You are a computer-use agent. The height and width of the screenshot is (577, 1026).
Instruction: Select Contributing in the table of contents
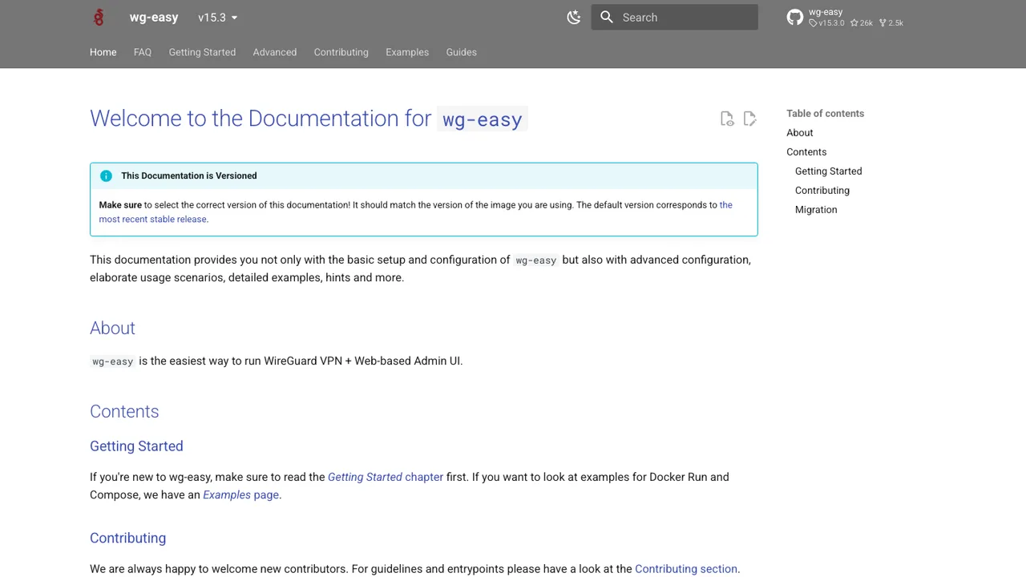pyautogui.click(x=822, y=191)
